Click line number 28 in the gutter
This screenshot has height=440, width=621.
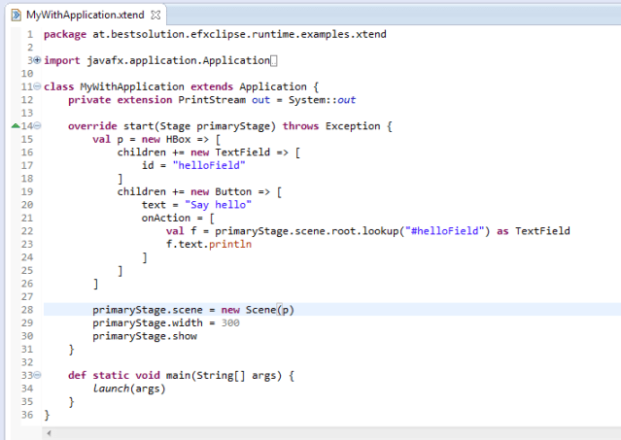coord(26,310)
